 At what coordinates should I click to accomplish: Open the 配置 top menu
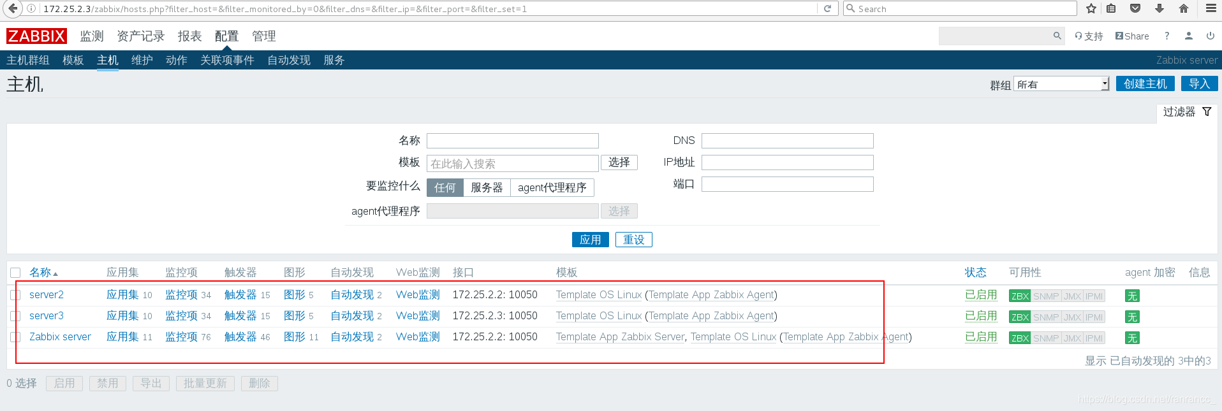(x=226, y=36)
